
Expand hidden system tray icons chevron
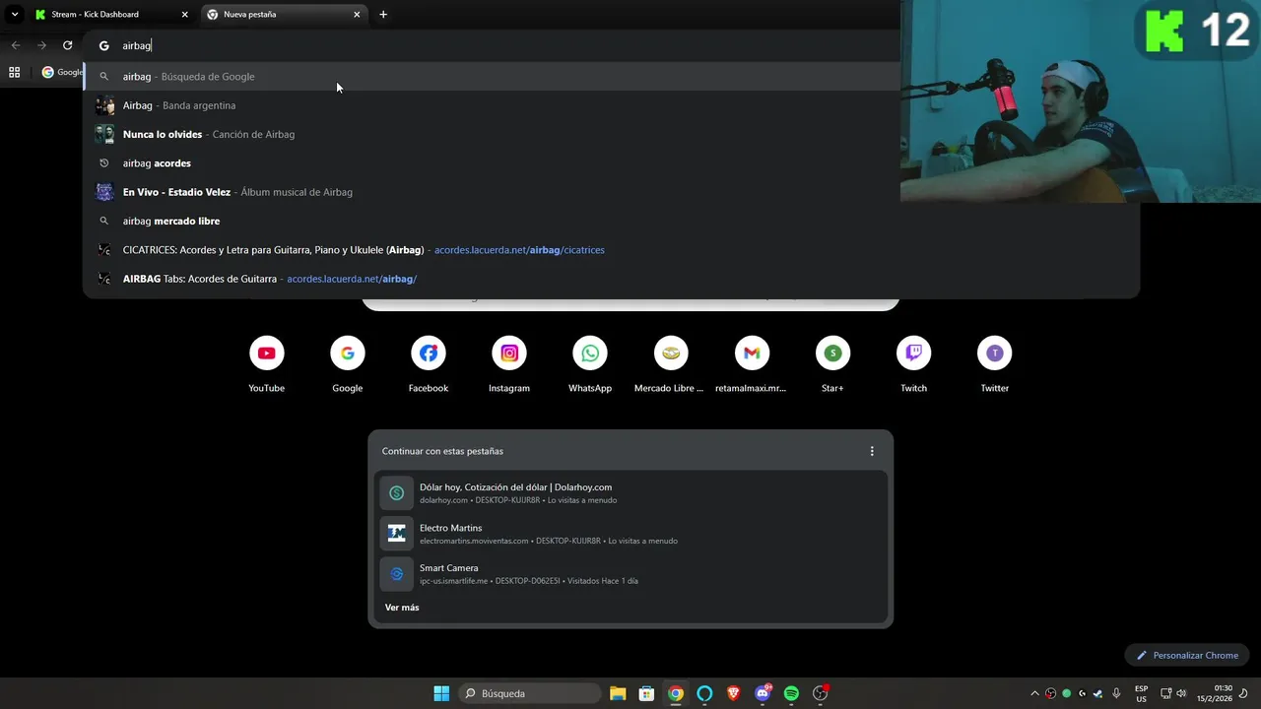click(1034, 693)
